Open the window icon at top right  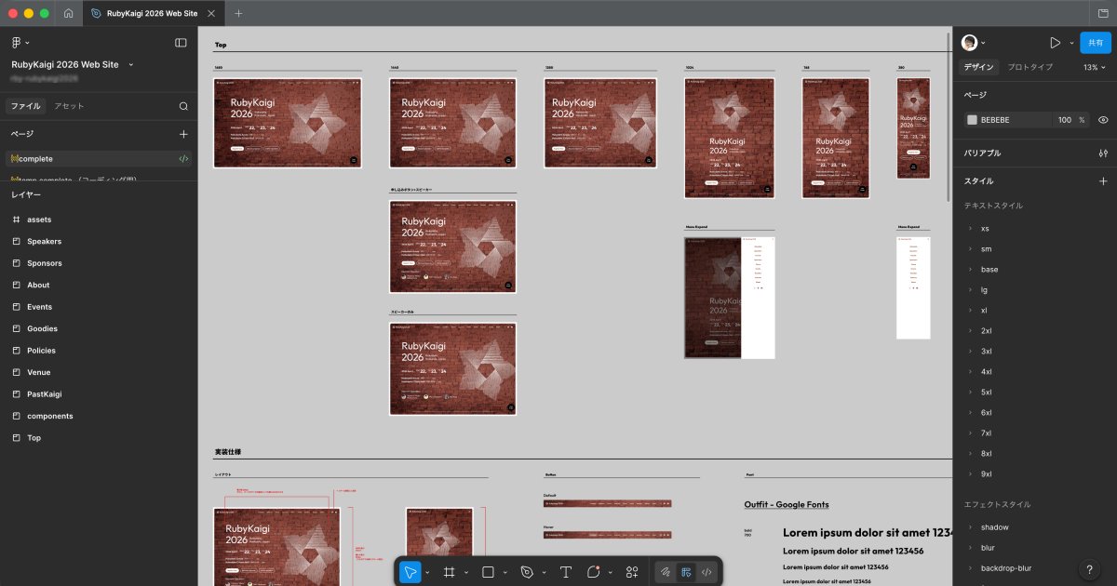[1103, 13]
